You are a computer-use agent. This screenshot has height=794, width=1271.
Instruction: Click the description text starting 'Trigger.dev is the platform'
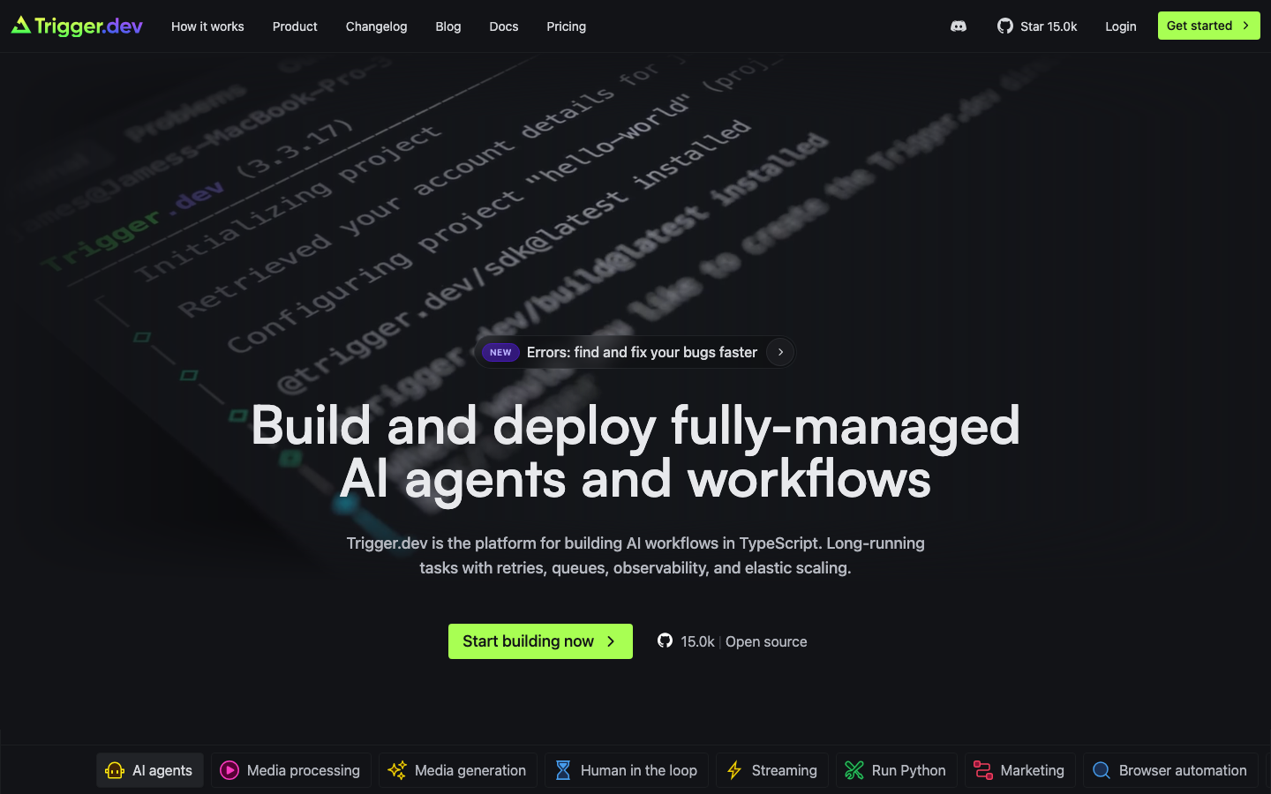click(x=635, y=556)
